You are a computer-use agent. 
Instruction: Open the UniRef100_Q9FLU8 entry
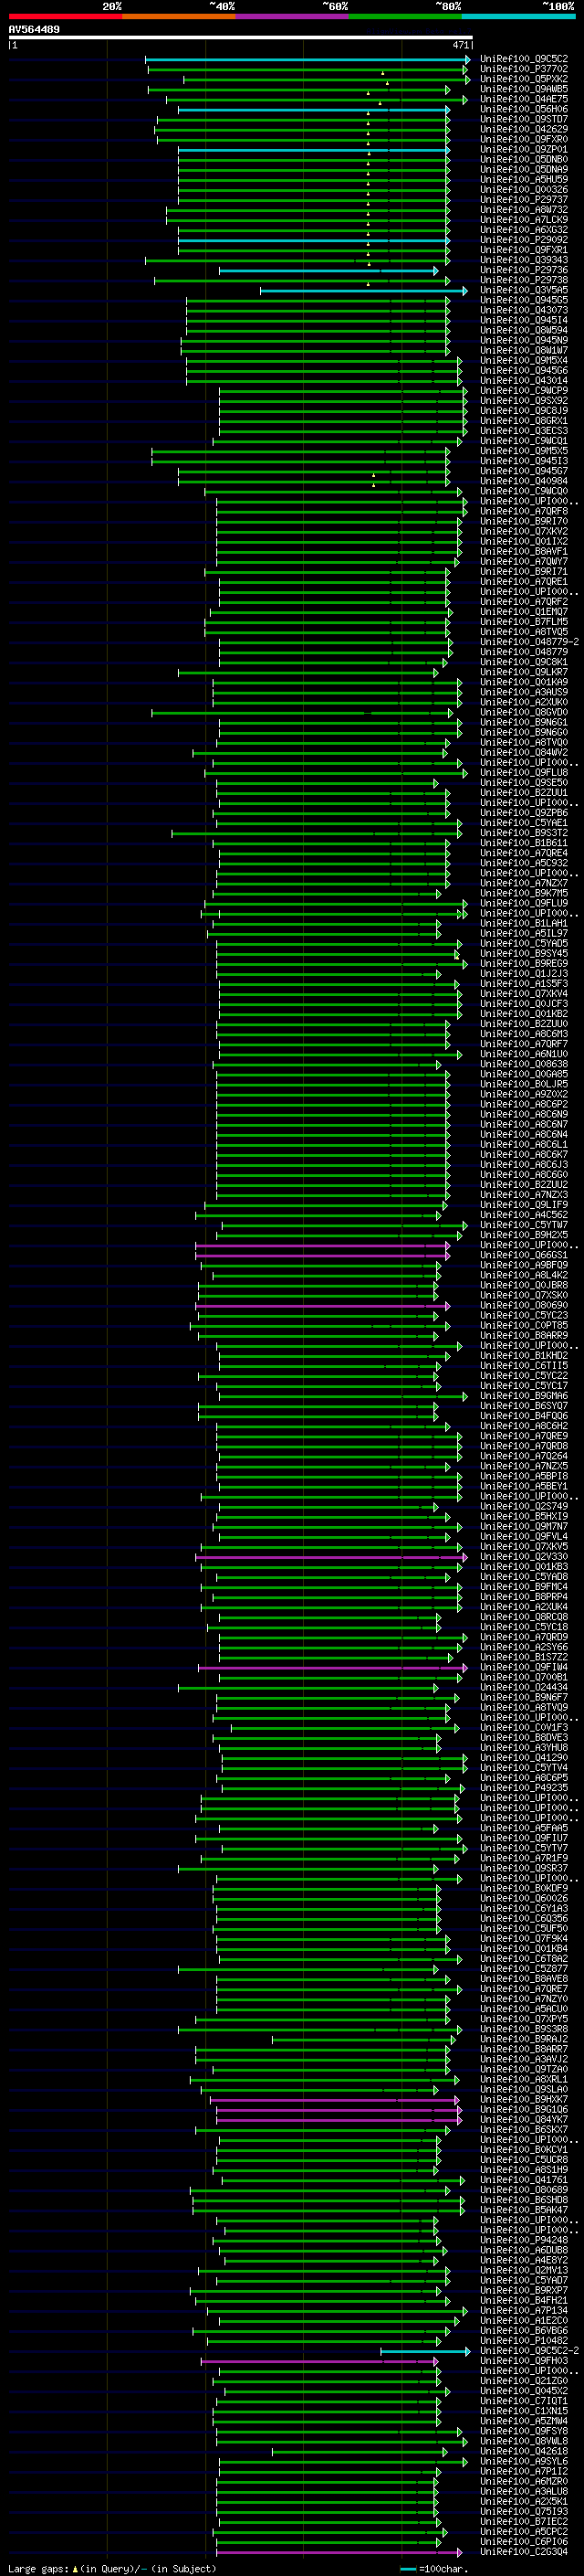524,772
